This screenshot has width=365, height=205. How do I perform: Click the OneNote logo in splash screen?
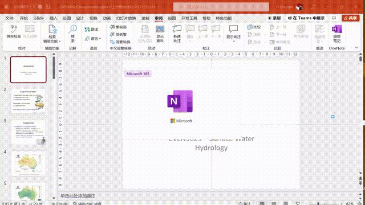[180, 101]
